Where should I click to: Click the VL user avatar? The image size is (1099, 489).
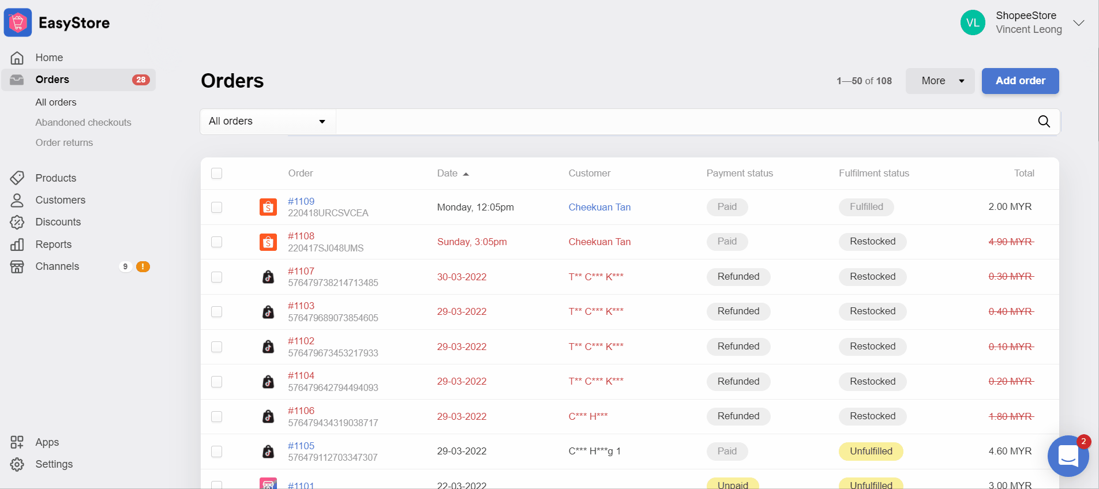click(x=973, y=22)
